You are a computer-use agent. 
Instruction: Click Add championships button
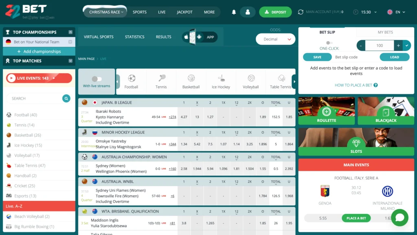pyautogui.click(x=39, y=52)
